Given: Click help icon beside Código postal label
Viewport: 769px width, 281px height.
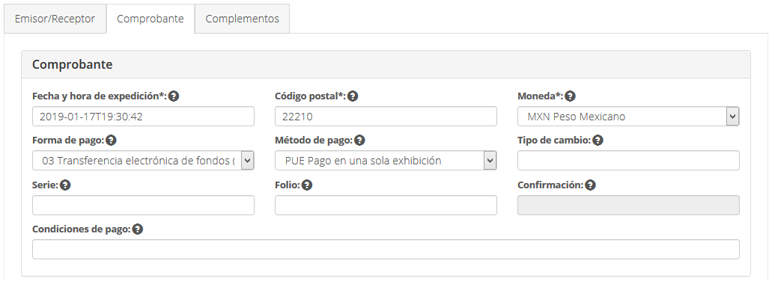Looking at the screenshot, I should click(353, 96).
